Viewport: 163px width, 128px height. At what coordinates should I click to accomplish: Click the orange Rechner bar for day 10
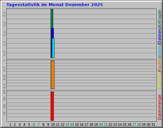53,75
